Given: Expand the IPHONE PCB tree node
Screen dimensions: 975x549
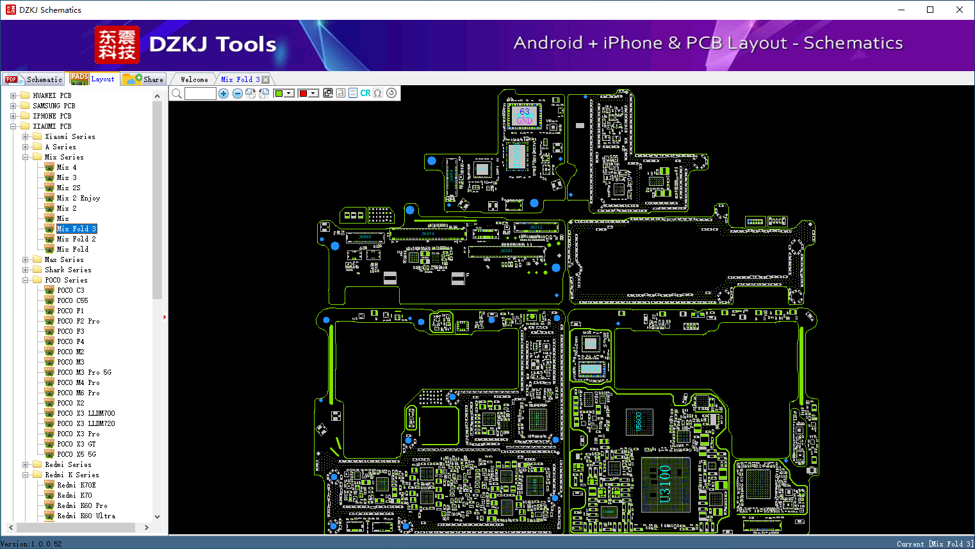Looking at the screenshot, I should tap(13, 116).
